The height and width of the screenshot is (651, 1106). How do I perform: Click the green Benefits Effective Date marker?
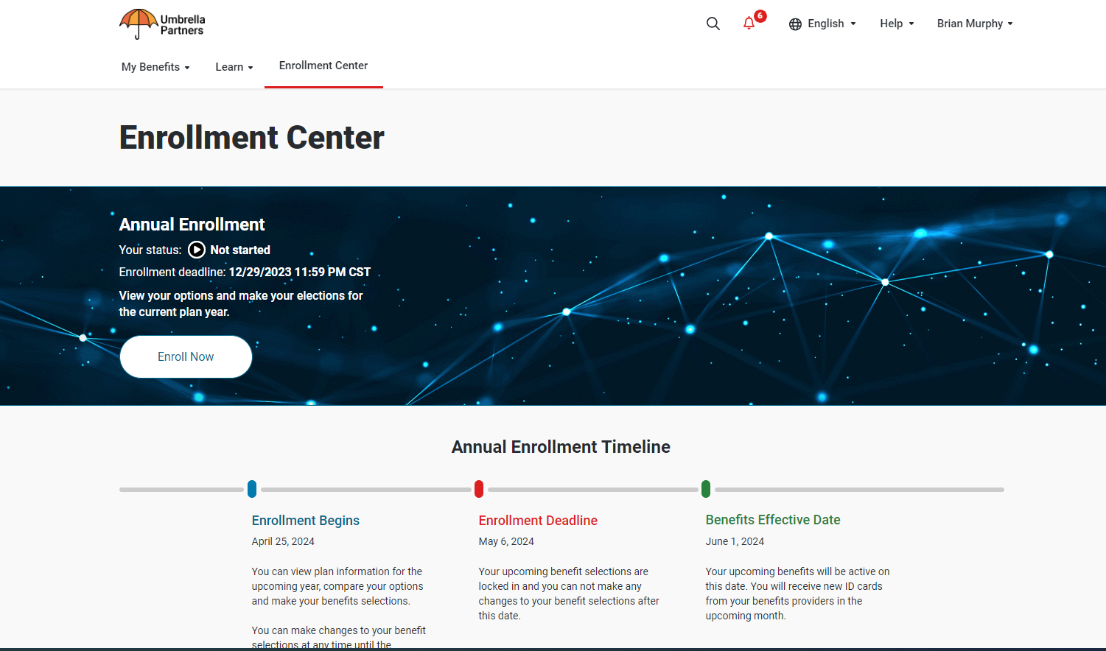click(705, 488)
